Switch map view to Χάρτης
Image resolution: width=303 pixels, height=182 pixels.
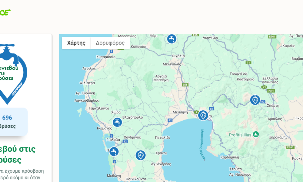tap(76, 43)
